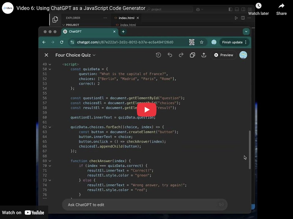Click the quizData question line 51 text
Image resolution: width=293 pixels, height=219 pixels.
tap(123, 74)
